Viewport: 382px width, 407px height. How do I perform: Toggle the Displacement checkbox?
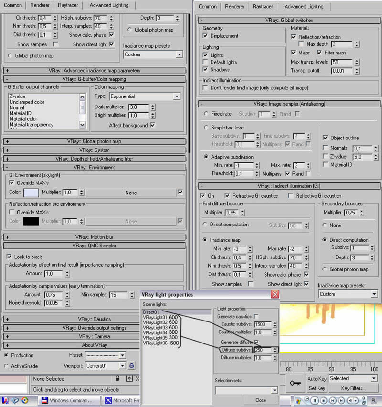click(x=205, y=35)
